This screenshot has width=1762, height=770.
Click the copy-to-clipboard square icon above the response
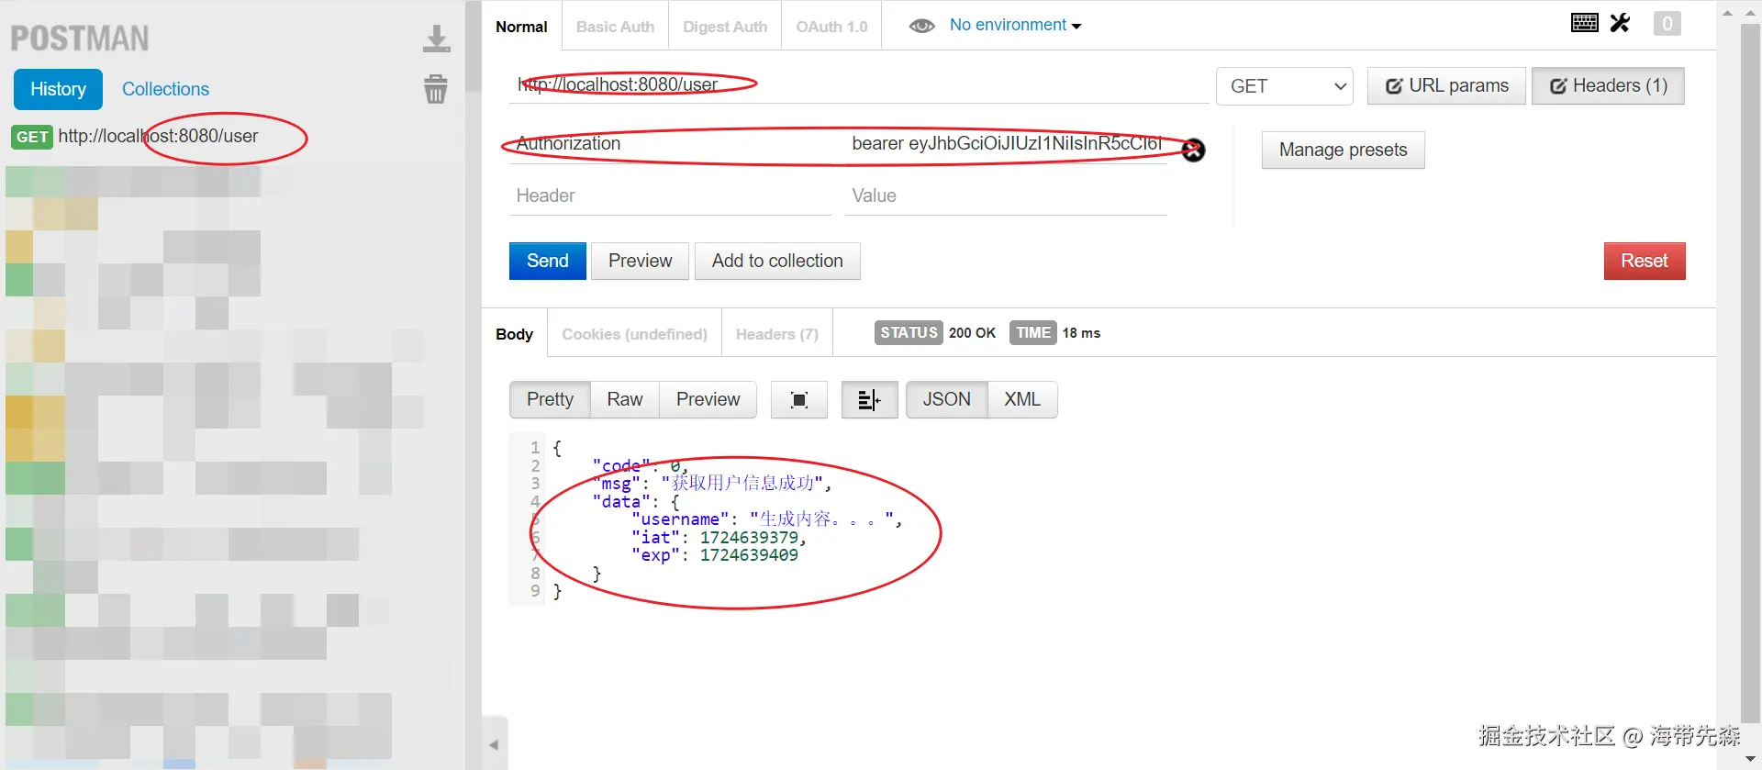tap(799, 399)
